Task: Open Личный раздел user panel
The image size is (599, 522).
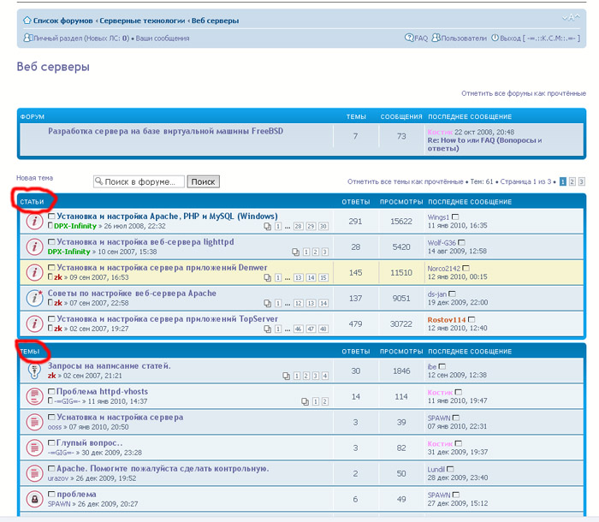Action: pos(61,39)
